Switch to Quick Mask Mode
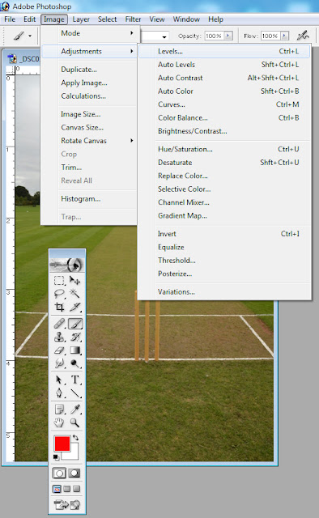This screenshot has width=319, height=518. tap(74, 473)
